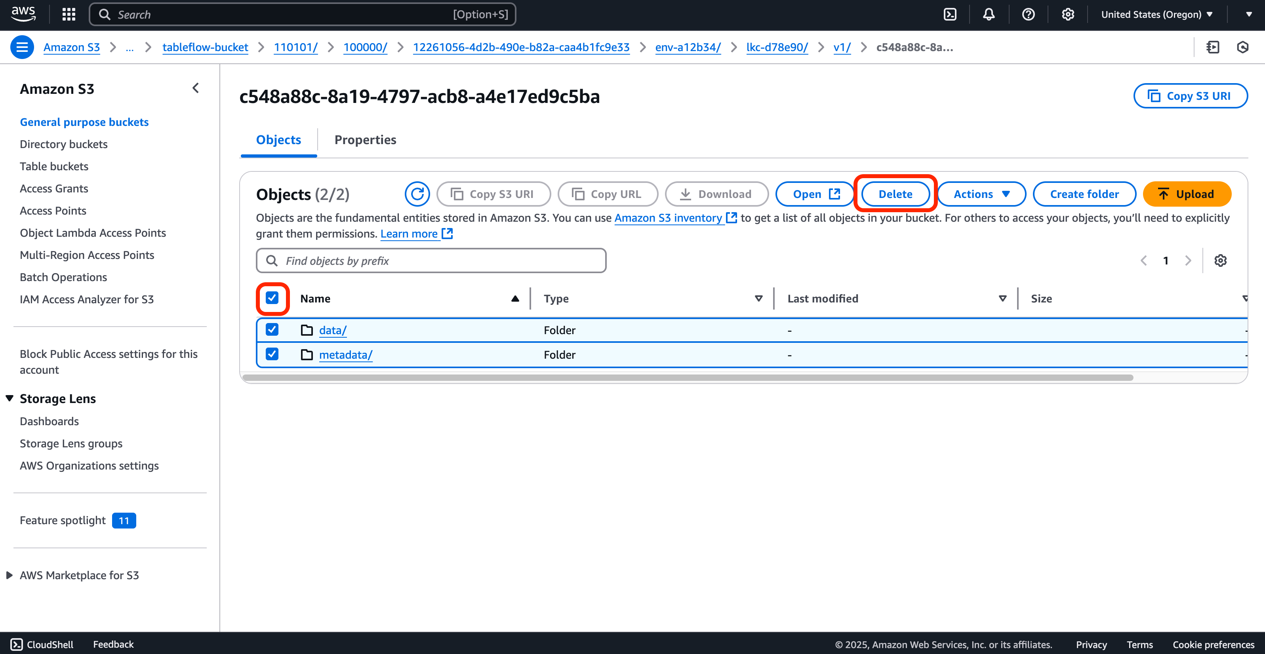Open the Actions dropdown
This screenshot has width=1265, height=654.
point(980,194)
